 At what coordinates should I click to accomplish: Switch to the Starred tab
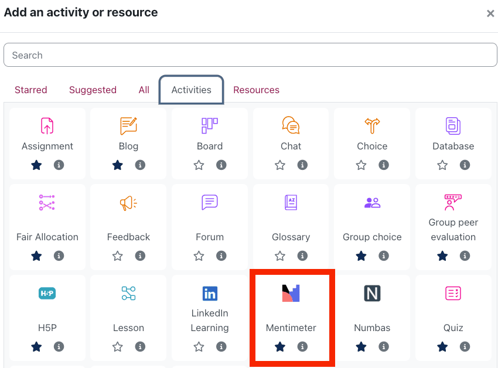tap(31, 90)
